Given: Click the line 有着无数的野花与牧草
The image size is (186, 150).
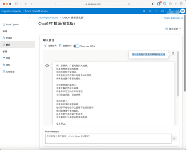Looking at the screenshot, I should click(68, 88).
